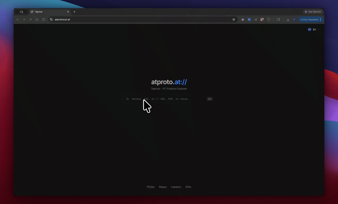The height and width of the screenshot is (204, 338).
Task: Open the browser Downloads icon
Action: (x=288, y=20)
